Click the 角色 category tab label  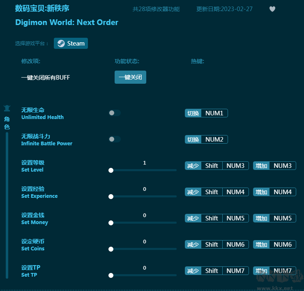pos(7,123)
